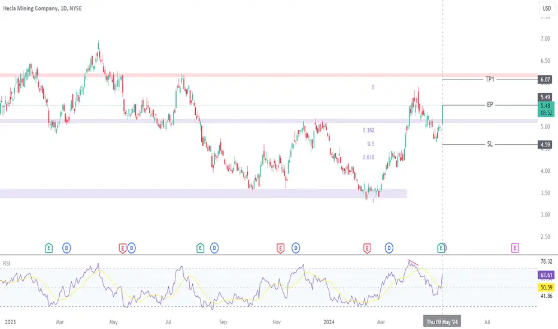The height and width of the screenshot is (329, 558).
Task: Click the 5.49 price tag on the axis
Action: click(x=545, y=97)
